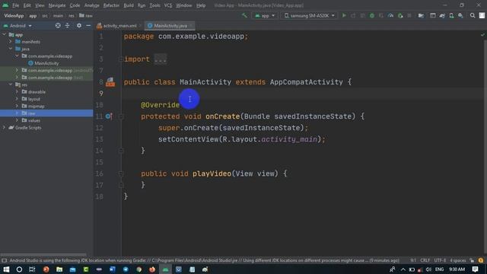This screenshot has width=487, height=274.
Task: Select the MainActivity.java tab
Action: pyautogui.click(x=170, y=26)
